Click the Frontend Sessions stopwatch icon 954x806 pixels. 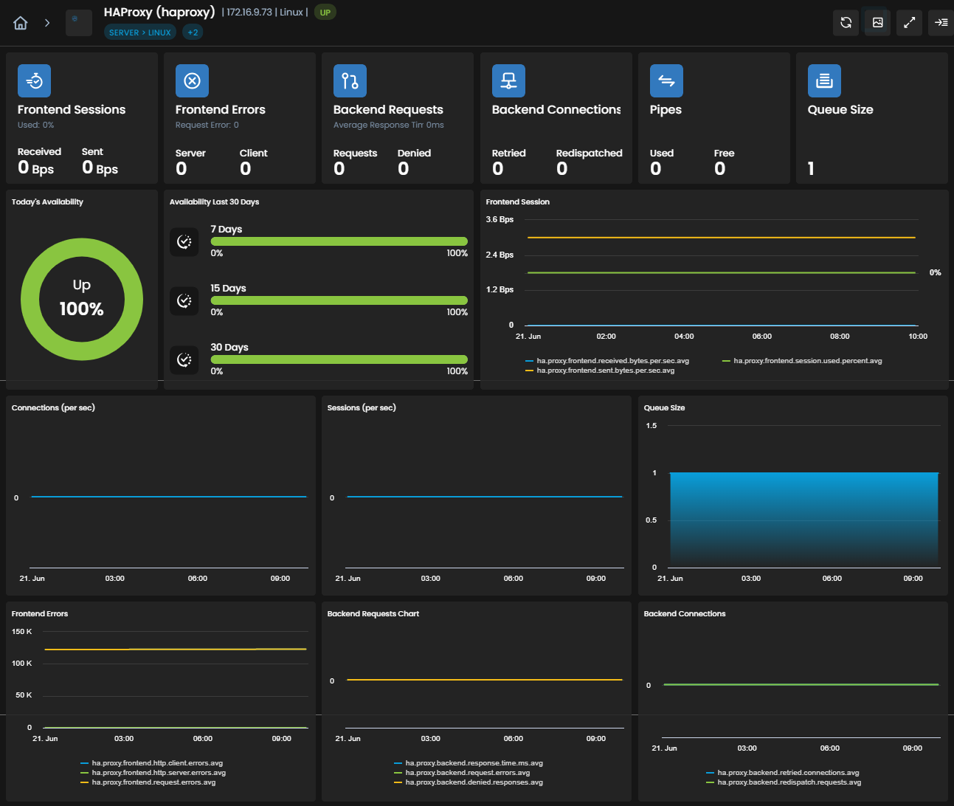[x=34, y=80]
